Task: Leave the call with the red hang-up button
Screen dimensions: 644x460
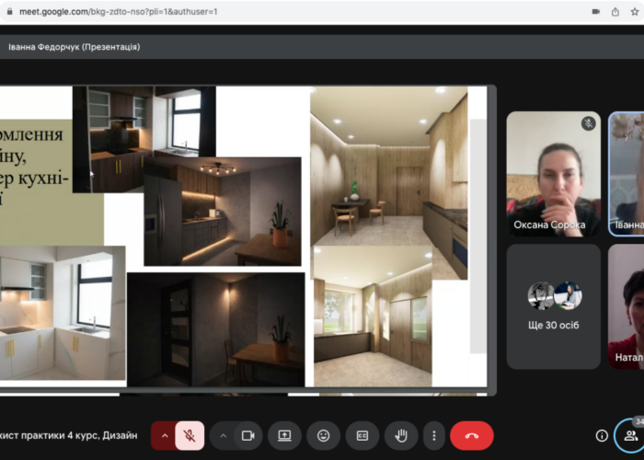Action: tap(472, 435)
